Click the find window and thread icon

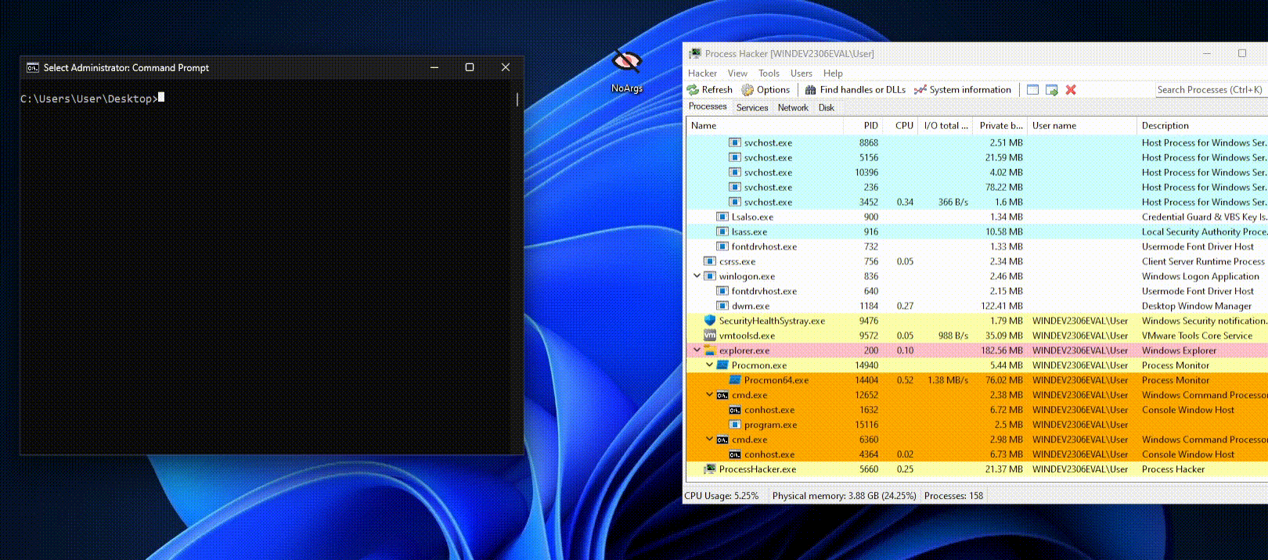coord(1052,90)
